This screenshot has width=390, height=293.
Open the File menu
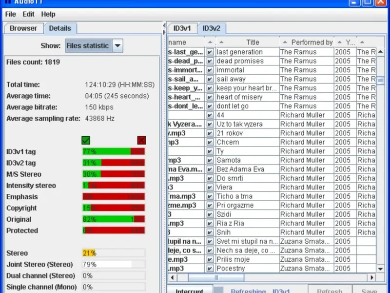10,14
